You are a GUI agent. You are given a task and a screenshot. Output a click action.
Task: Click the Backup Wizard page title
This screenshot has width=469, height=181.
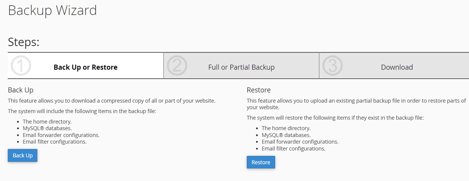(52, 10)
